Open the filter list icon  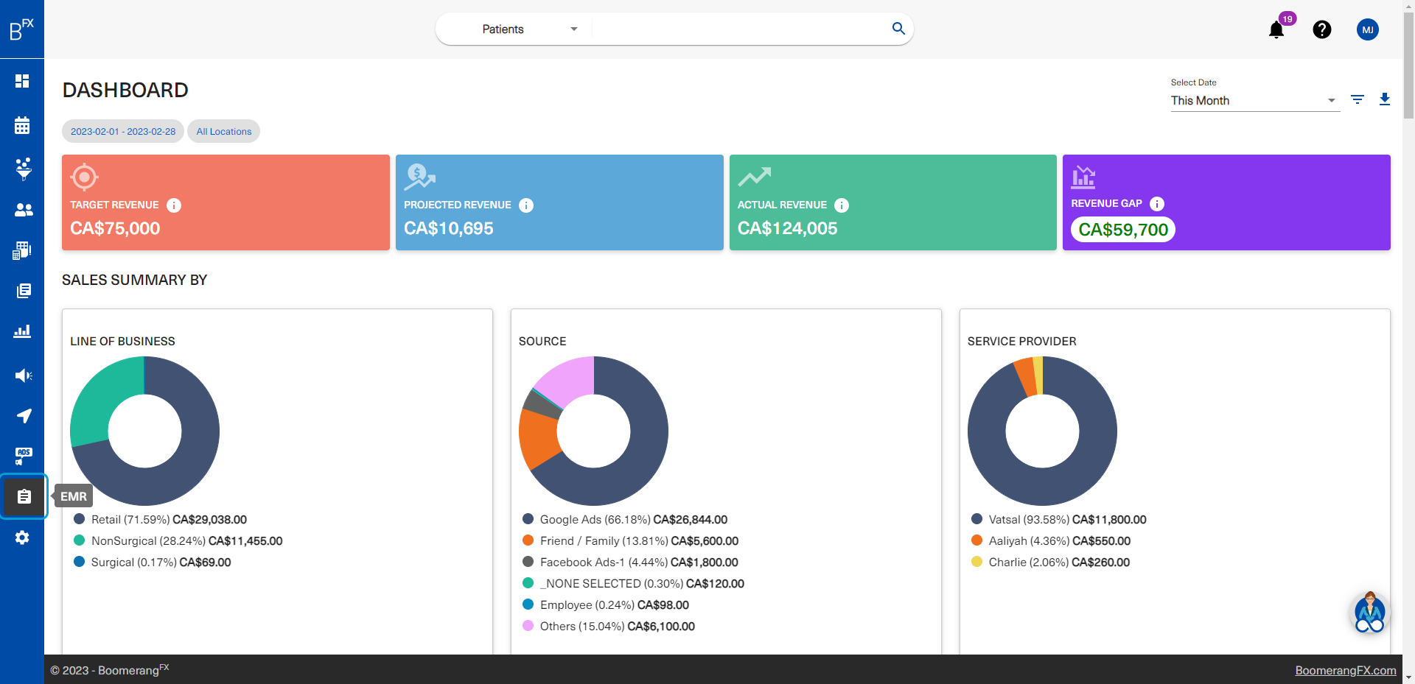click(1358, 99)
